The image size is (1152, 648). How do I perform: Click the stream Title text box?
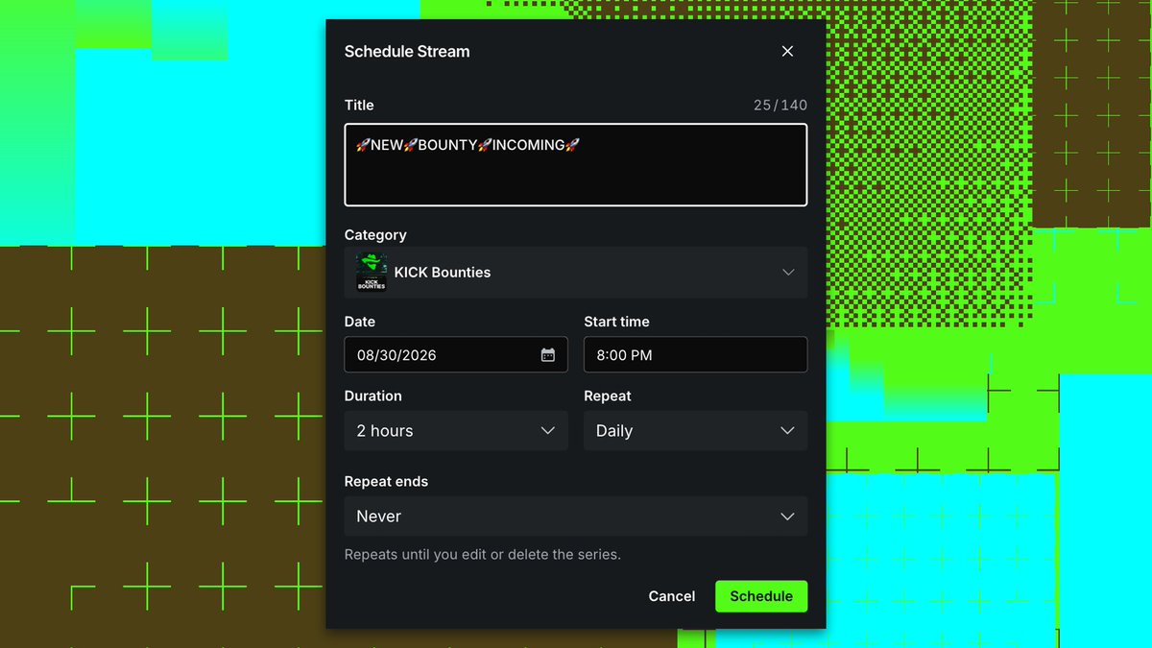(576, 164)
